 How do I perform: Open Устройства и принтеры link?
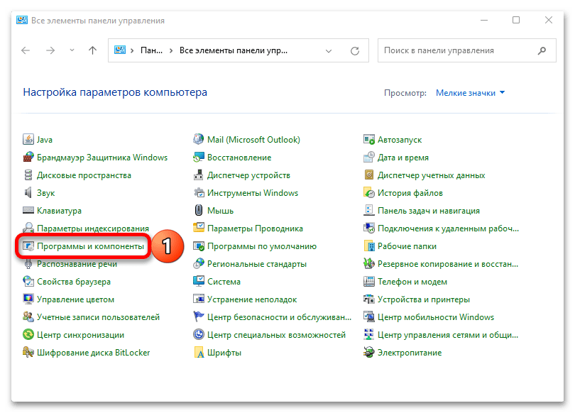[424, 299]
